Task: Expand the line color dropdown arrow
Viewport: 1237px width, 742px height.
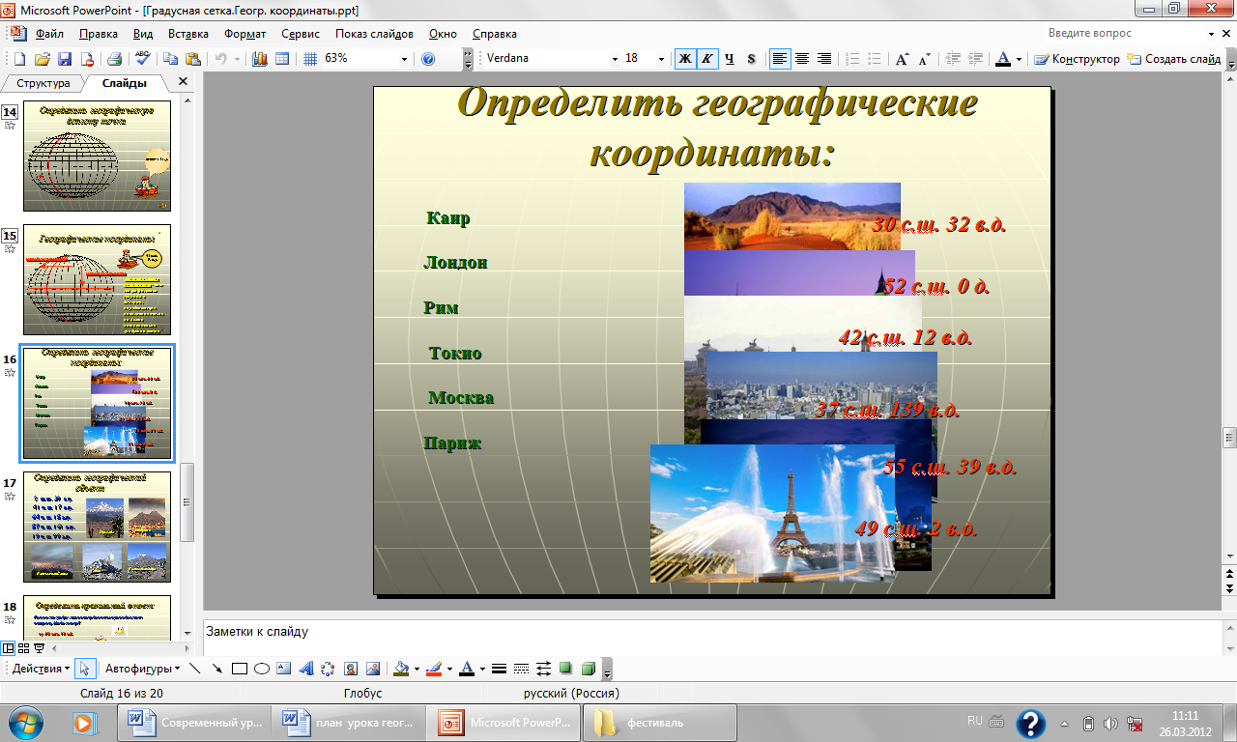Action: tap(448, 669)
